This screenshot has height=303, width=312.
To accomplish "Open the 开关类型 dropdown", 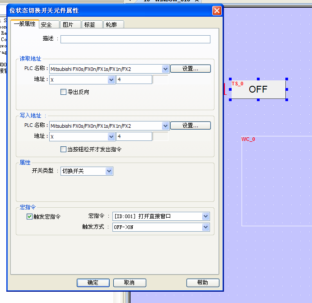I will [109, 171].
